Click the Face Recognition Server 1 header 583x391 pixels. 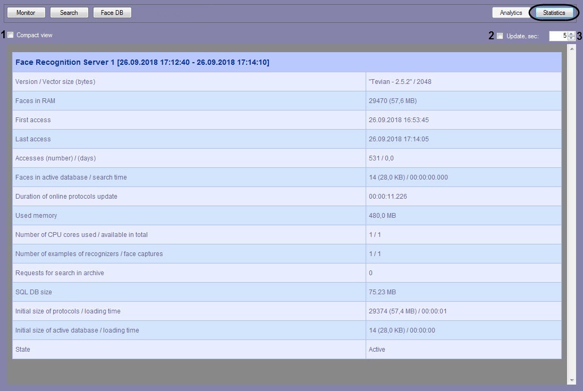(x=142, y=63)
